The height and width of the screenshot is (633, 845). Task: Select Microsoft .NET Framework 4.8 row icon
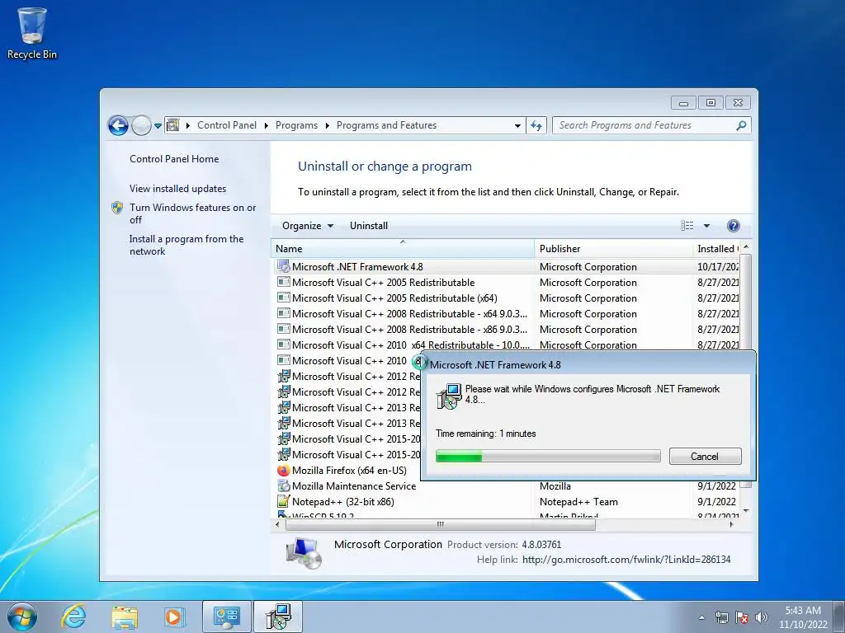point(284,266)
